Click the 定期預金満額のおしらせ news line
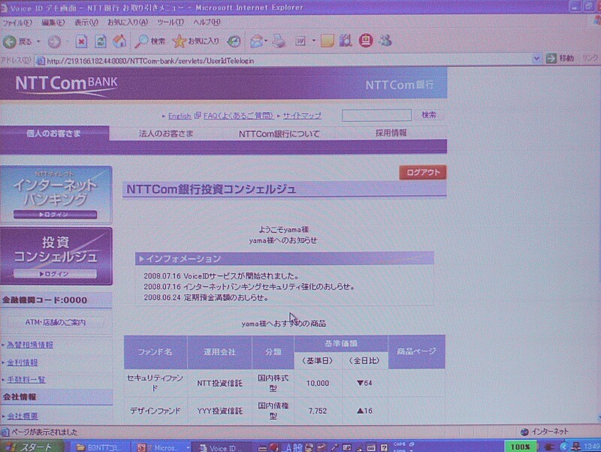This screenshot has height=452, width=601. (x=206, y=297)
